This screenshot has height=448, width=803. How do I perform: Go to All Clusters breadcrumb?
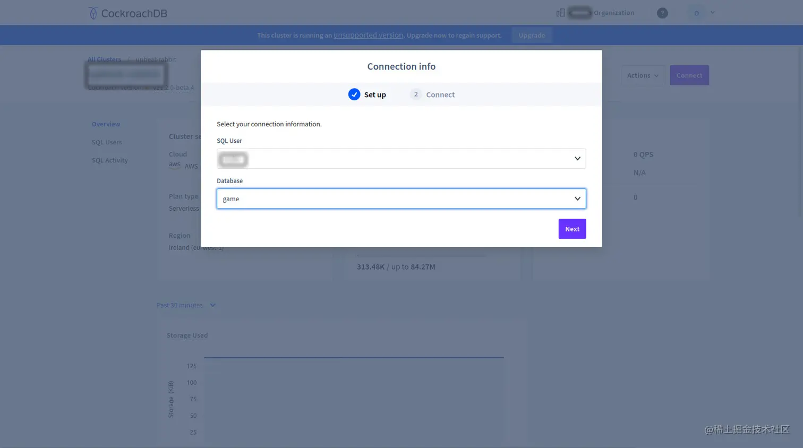point(104,59)
